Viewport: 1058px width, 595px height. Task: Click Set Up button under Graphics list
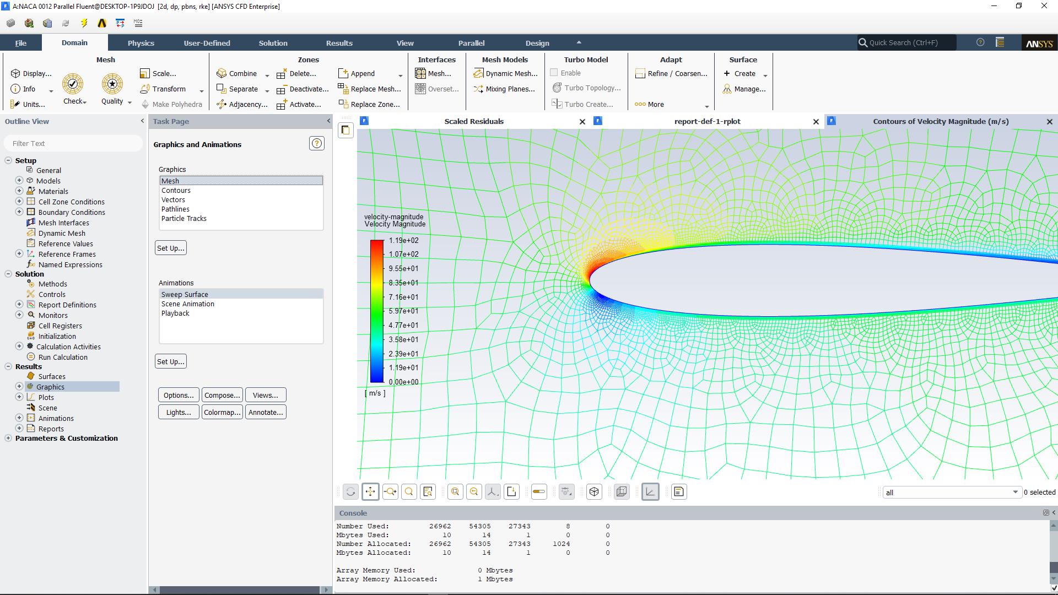(171, 248)
